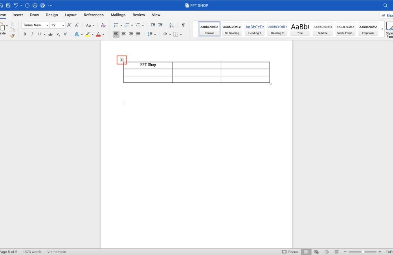Screen dimensions: 393x255
Task: Click the Numbering list icon
Action: [127, 25]
